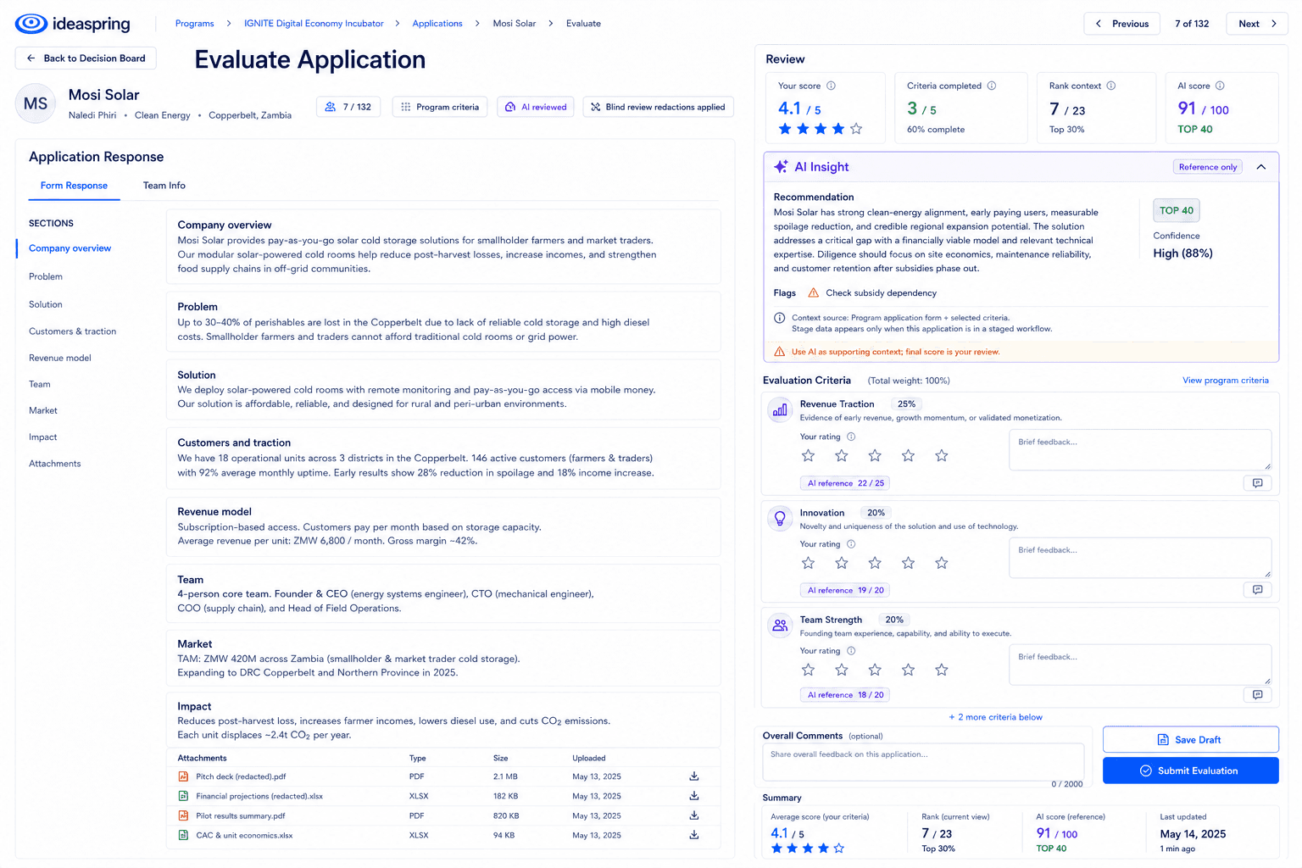Rate Innovation two stars
This screenshot has width=1302, height=868.
click(841, 563)
